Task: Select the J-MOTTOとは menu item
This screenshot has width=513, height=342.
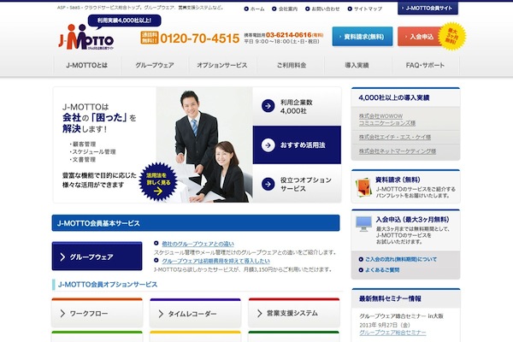Action: point(87,66)
